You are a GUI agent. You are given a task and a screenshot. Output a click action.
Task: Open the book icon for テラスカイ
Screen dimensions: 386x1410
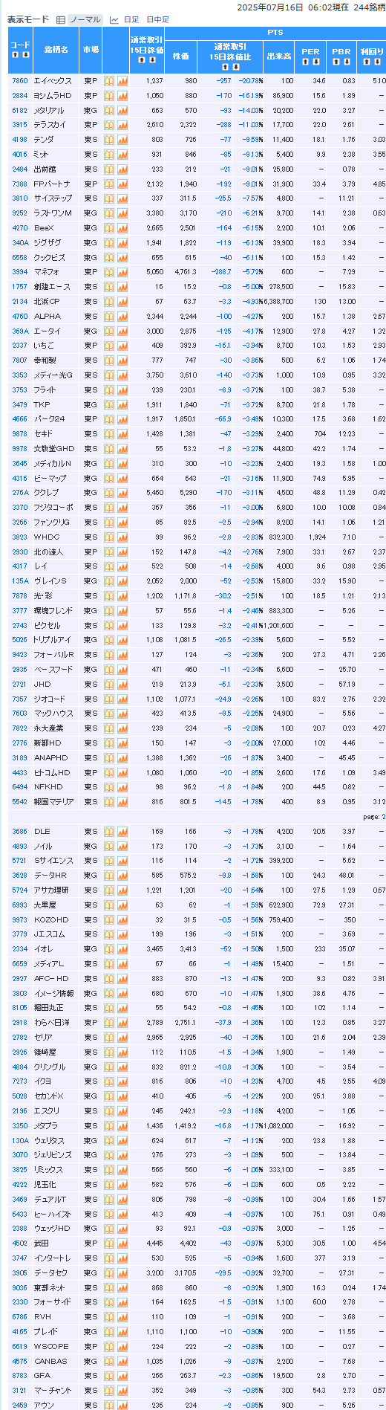click(108, 125)
